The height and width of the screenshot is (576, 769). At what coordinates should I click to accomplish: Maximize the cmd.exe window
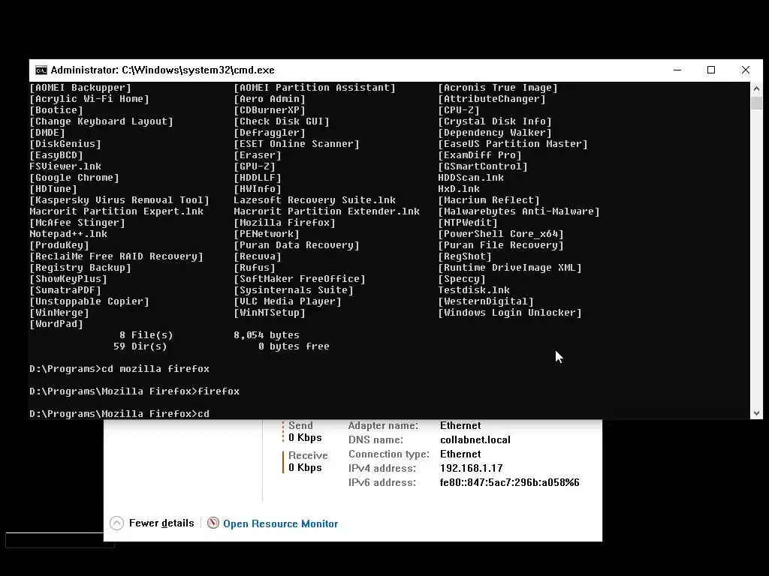pyautogui.click(x=711, y=70)
